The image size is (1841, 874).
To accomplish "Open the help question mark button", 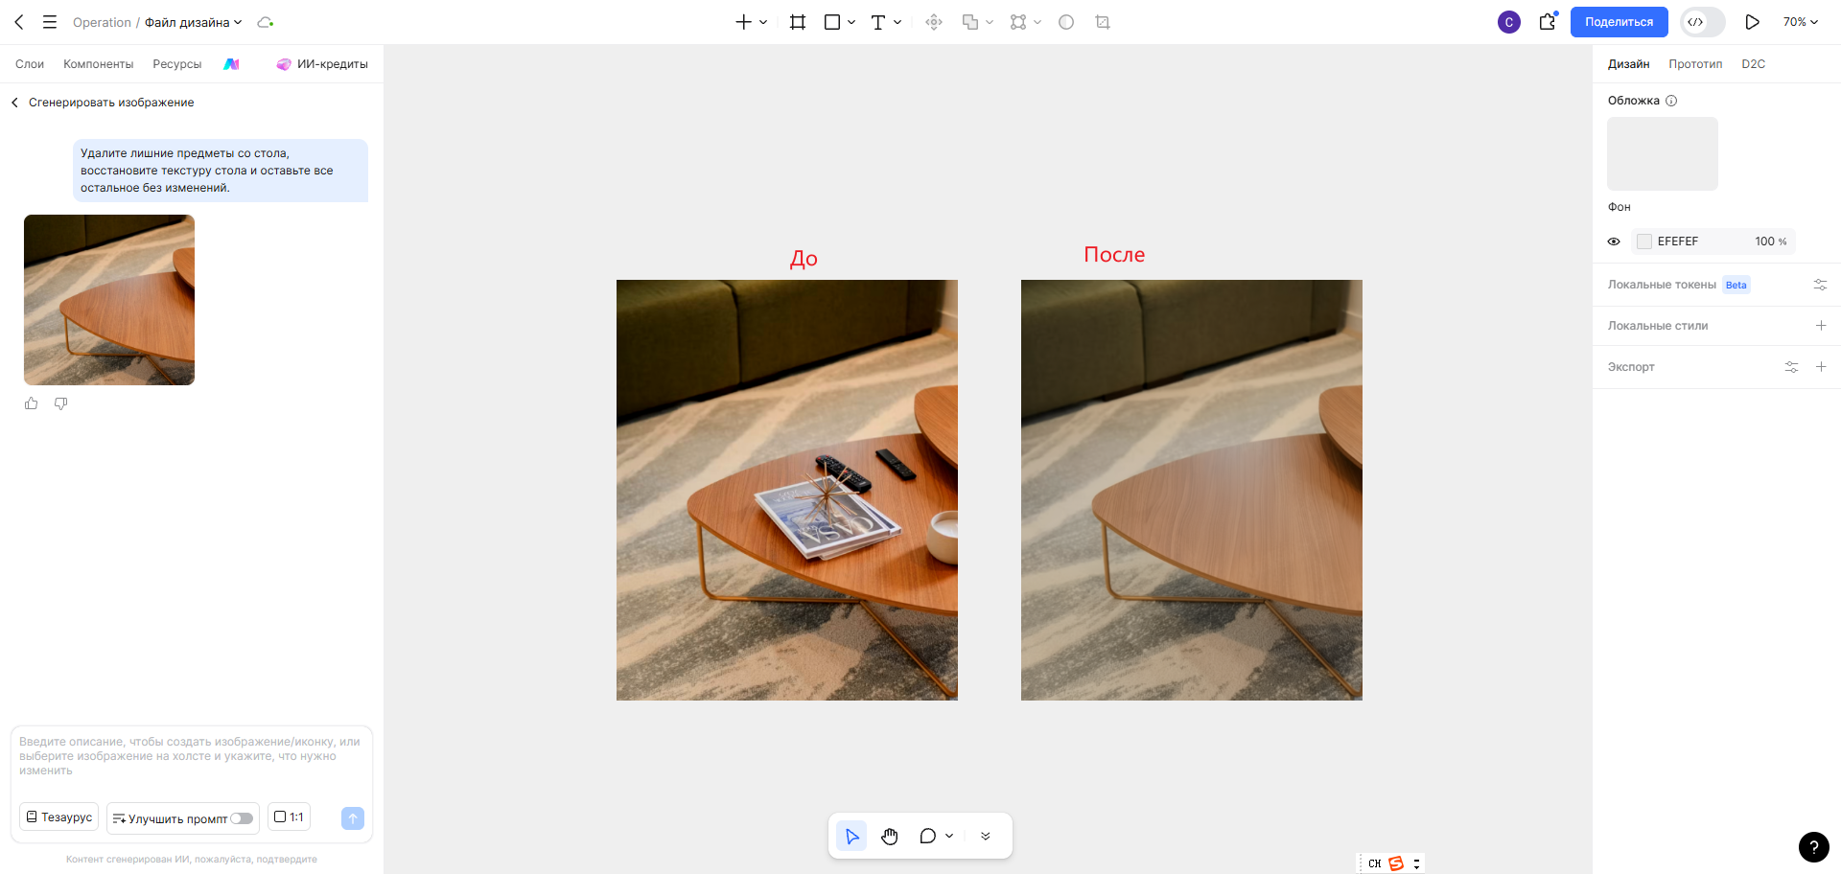I will pyautogui.click(x=1813, y=847).
